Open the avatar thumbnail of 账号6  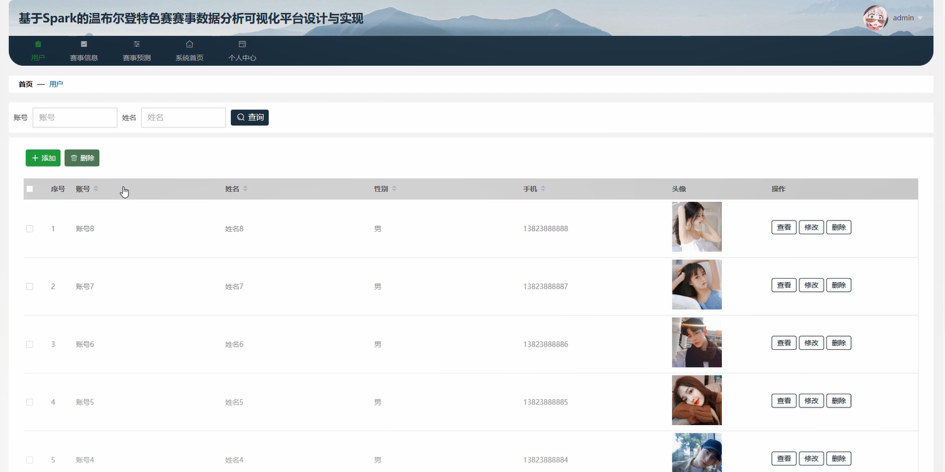697,342
